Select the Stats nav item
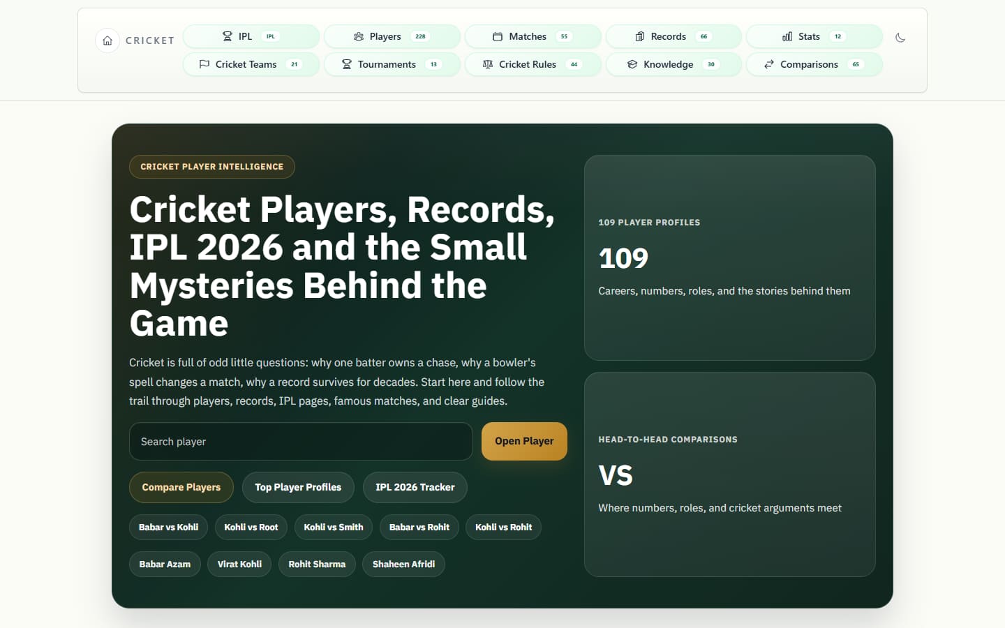The image size is (1005, 628). click(x=814, y=36)
